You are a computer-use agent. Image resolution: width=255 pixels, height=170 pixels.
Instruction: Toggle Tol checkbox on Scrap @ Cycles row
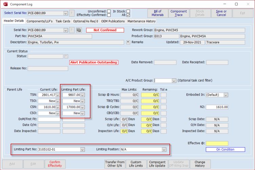[163, 107]
